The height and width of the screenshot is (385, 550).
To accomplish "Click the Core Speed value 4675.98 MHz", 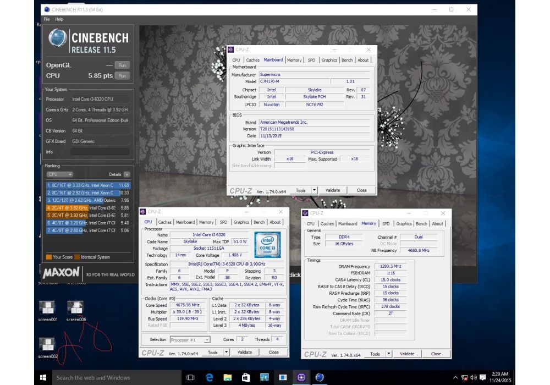I will (x=188, y=305).
